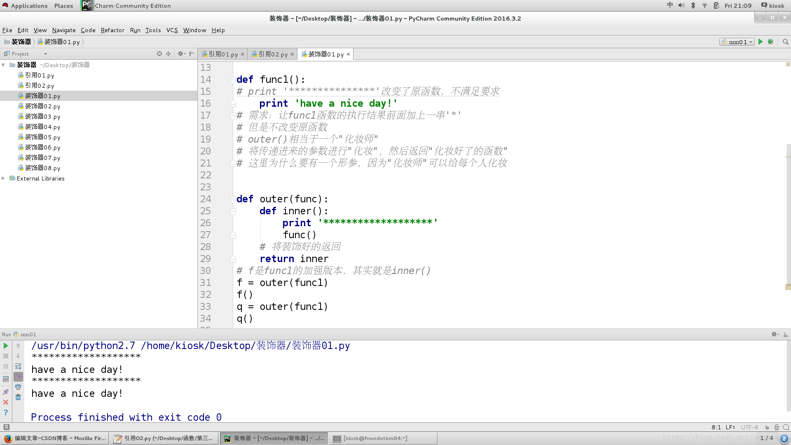Click the debug bug icon in toolbar
Image resolution: width=791 pixels, height=445 pixels.
pyautogui.click(x=770, y=42)
